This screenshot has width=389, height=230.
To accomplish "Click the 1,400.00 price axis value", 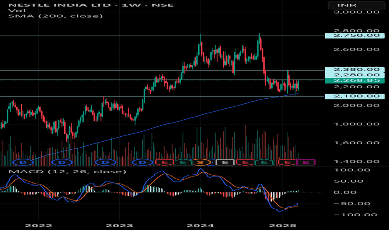I will [x=356, y=161].
